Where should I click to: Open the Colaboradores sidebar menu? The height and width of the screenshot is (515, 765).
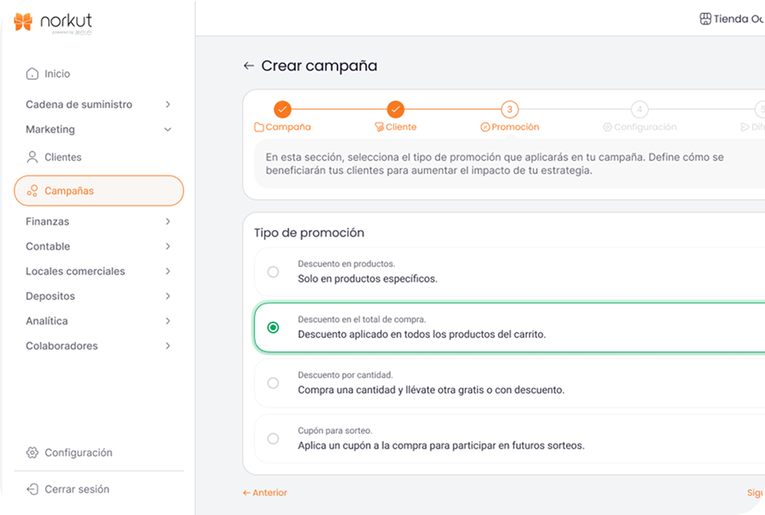pyautogui.click(x=98, y=346)
